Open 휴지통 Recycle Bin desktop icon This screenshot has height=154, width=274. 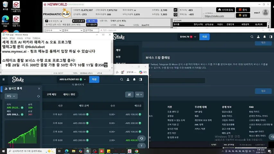(x=5, y=5)
